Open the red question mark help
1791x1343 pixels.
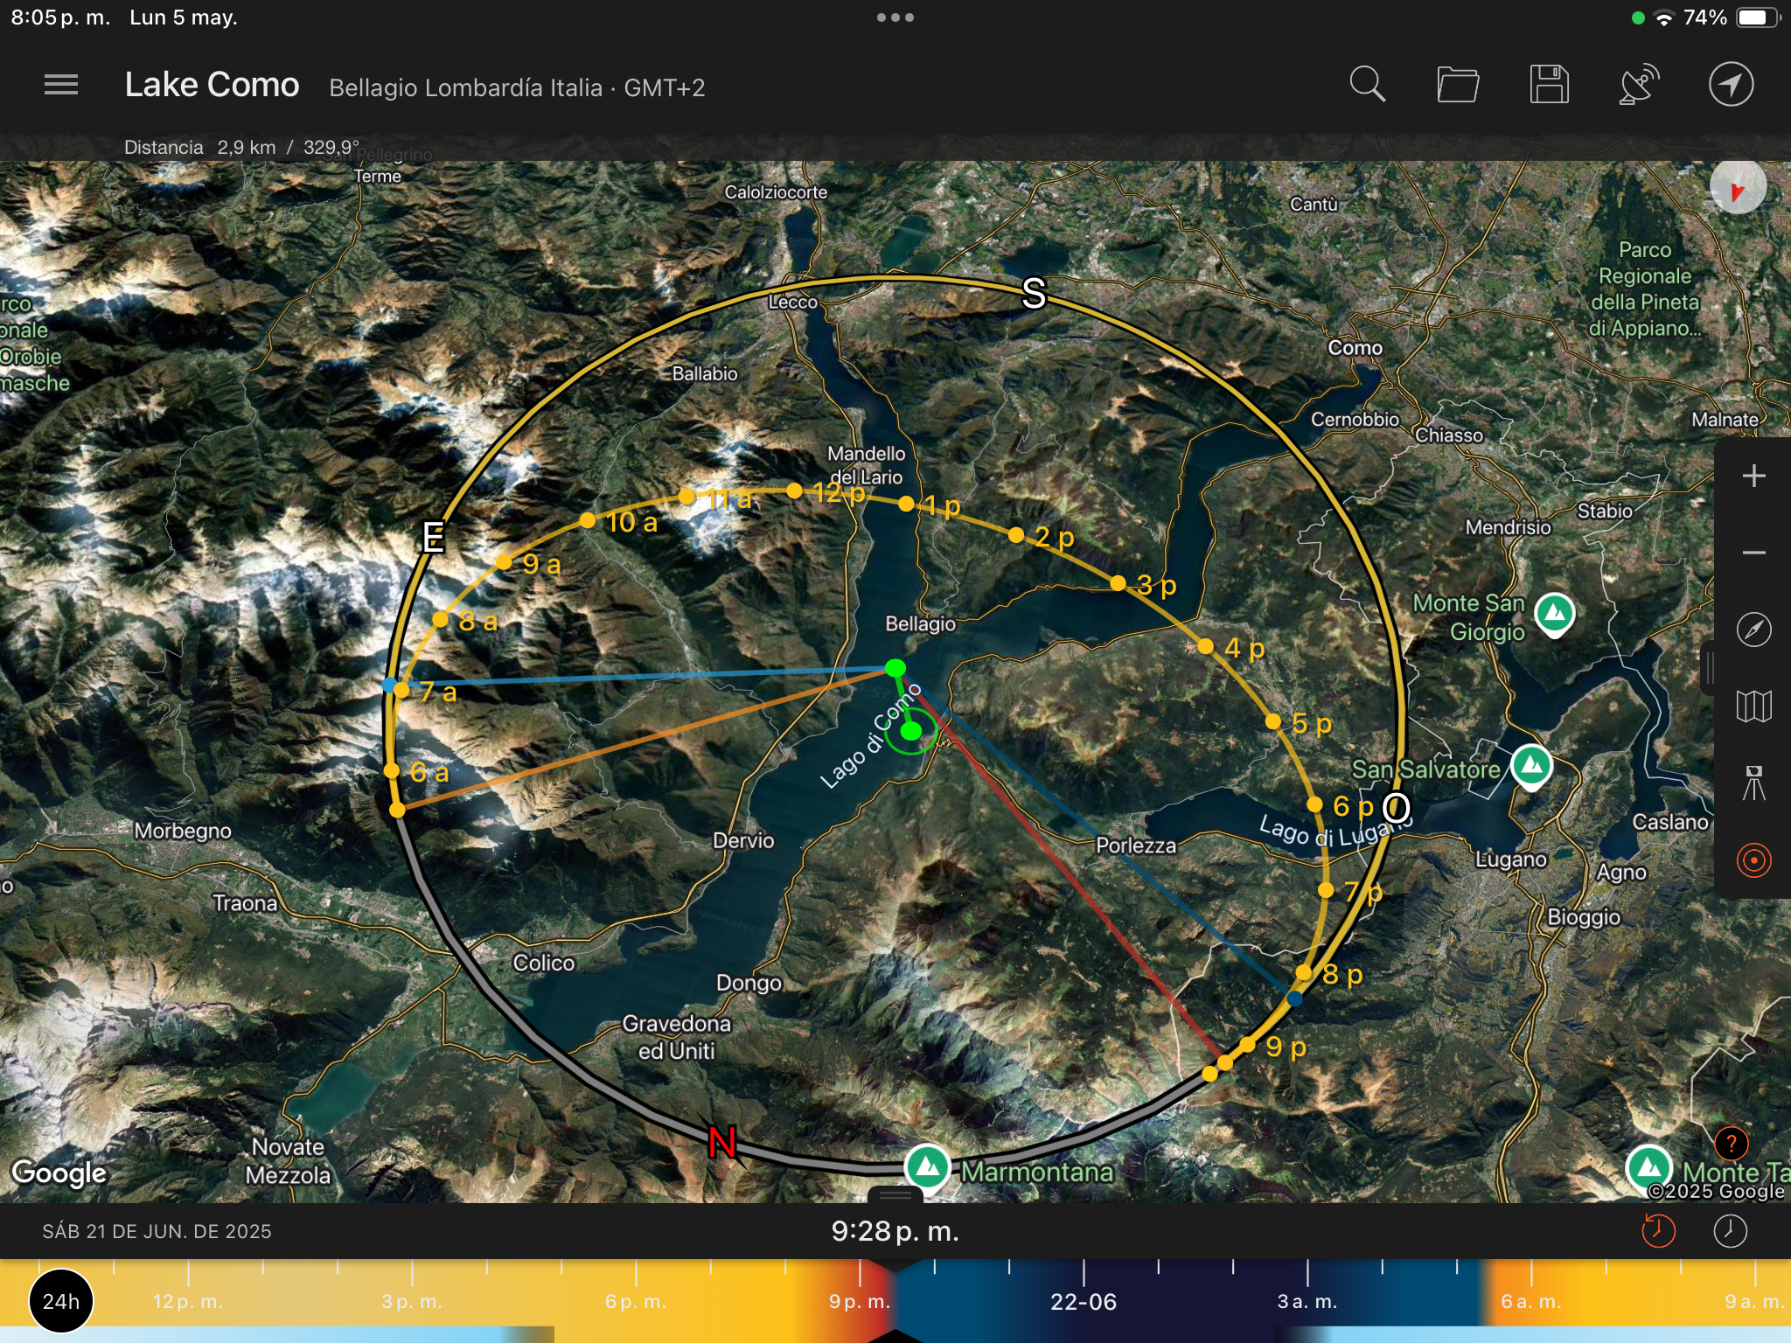point(1732,1143)
